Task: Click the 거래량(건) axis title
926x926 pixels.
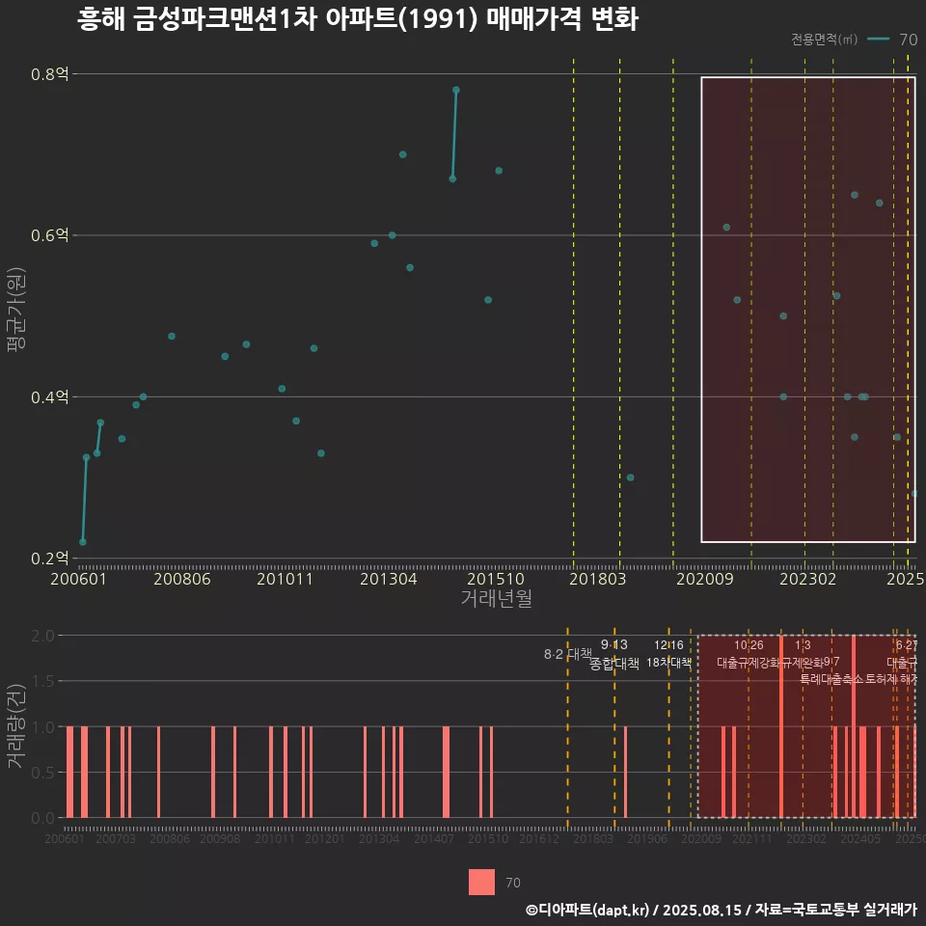Action: pyautogui.click(x=16, y=725)
